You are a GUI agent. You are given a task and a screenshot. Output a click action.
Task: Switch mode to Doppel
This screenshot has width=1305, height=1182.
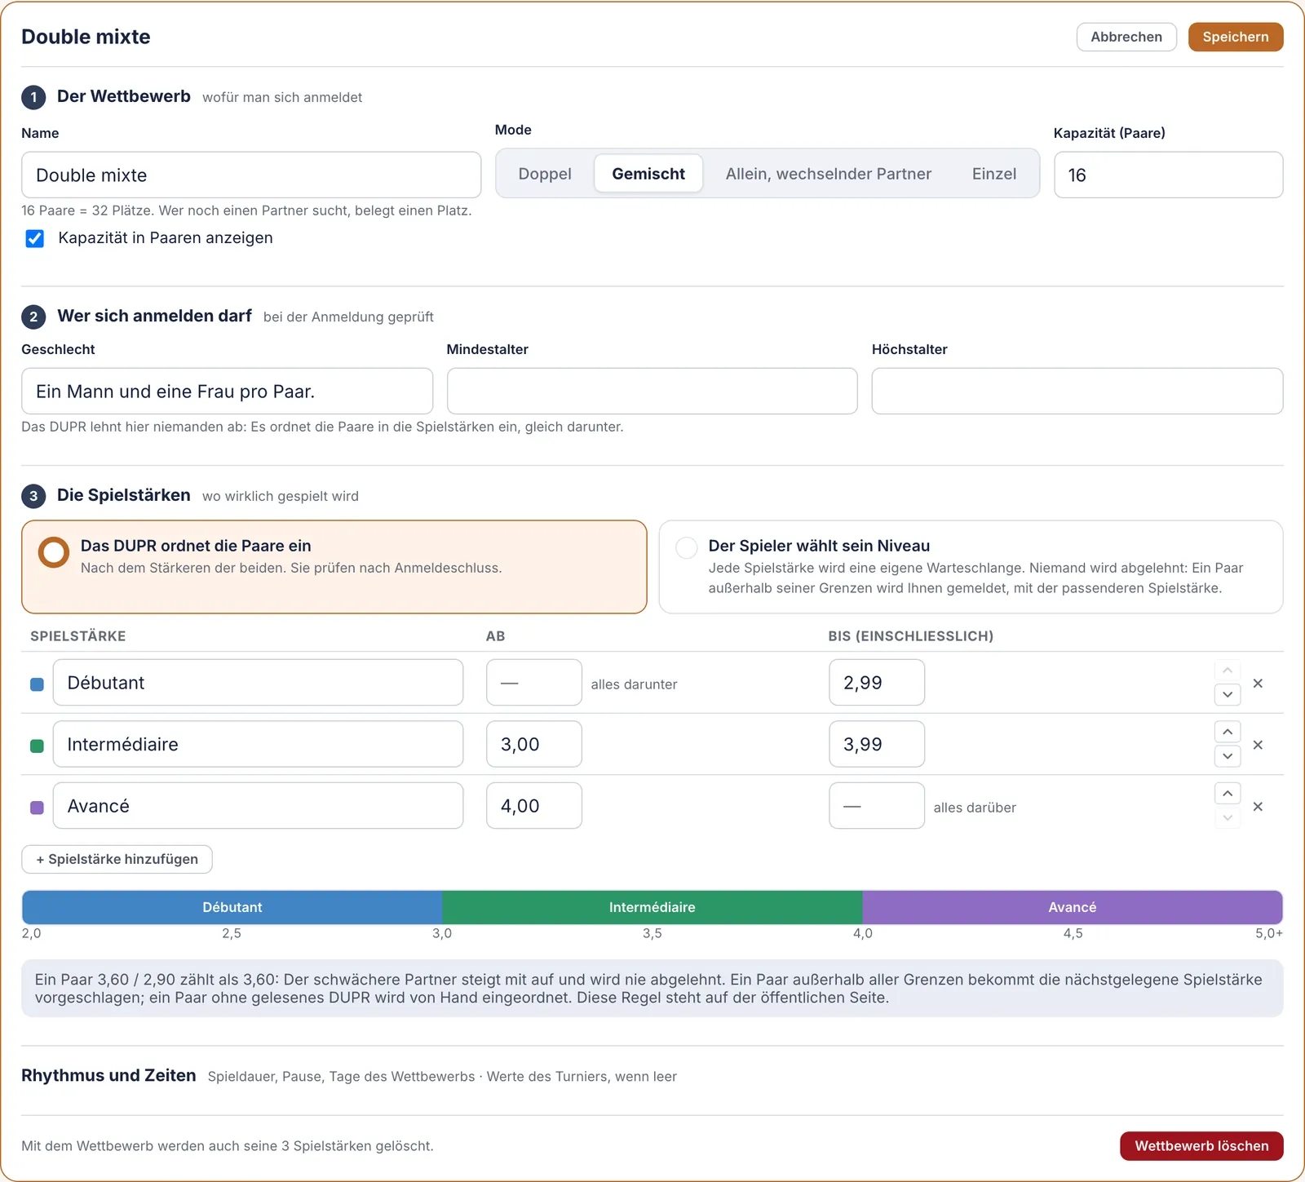click(545, 174)
